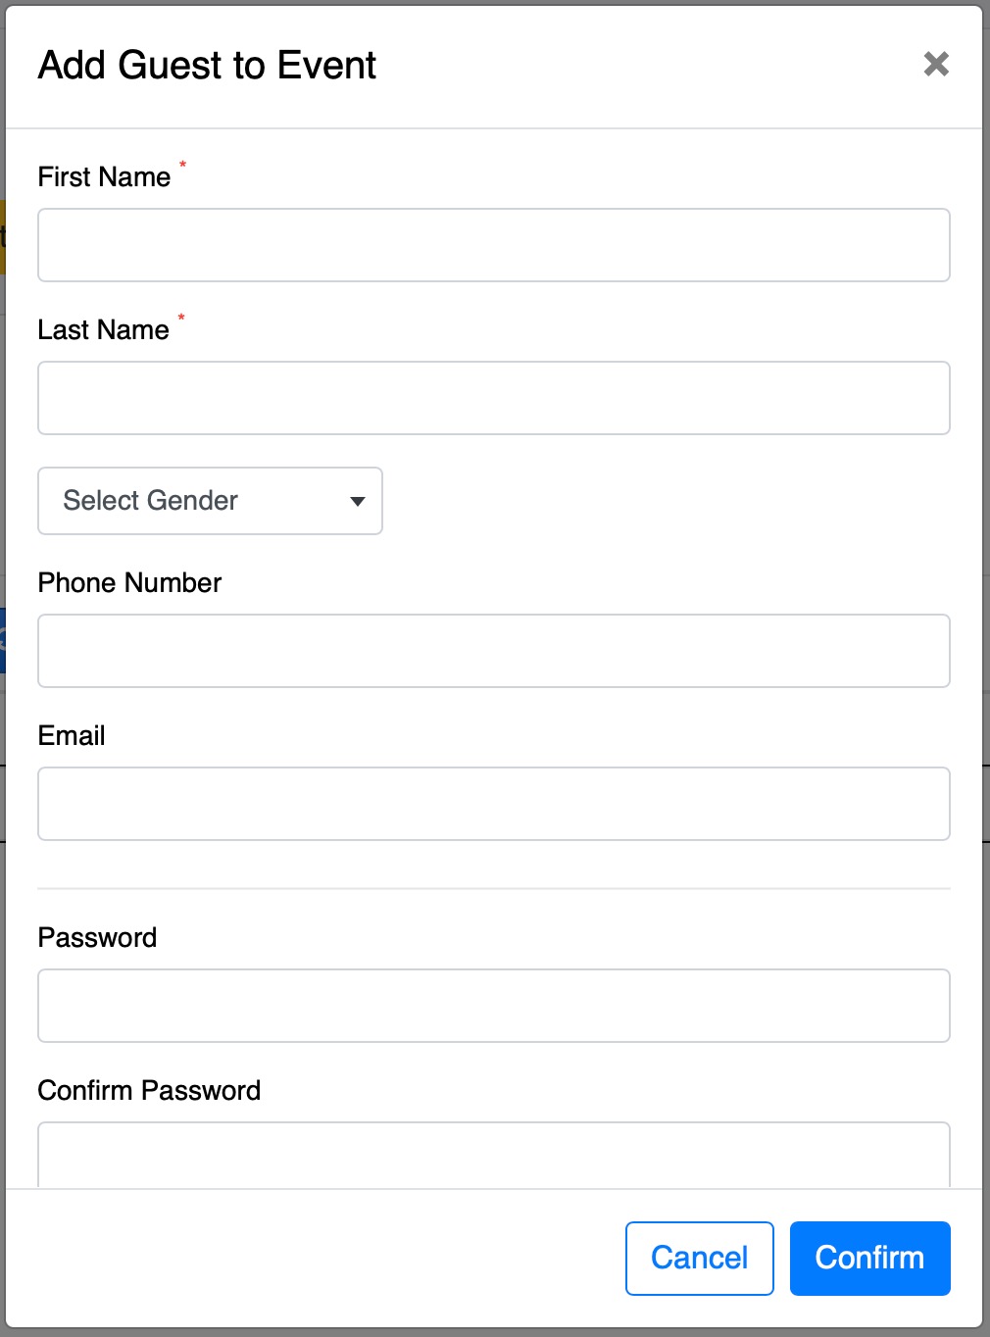Click the Add Guest to Event title

(x=207, y=65)
